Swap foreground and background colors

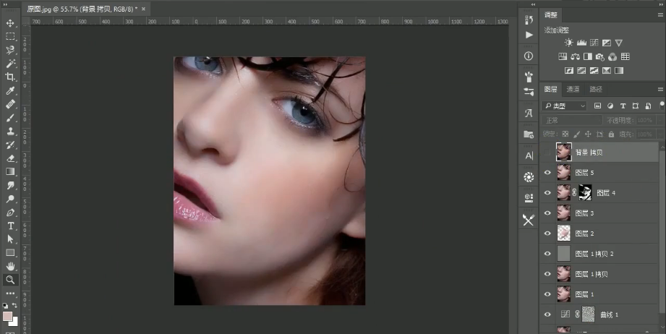tap(14, 305)
